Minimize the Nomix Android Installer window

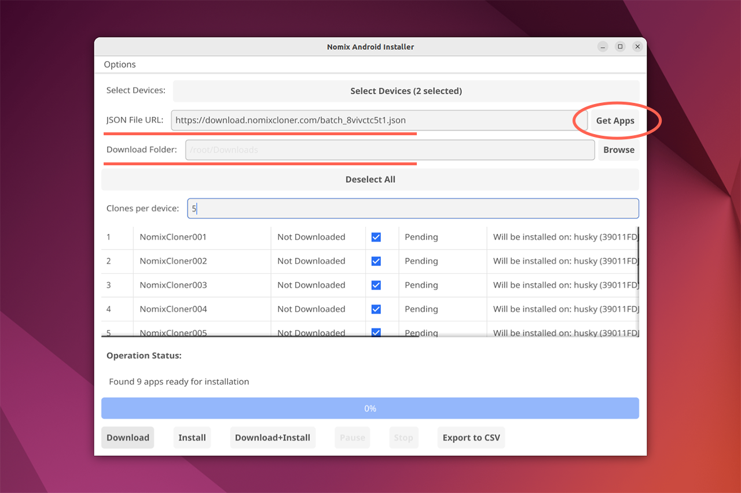(x=603, y=47)
